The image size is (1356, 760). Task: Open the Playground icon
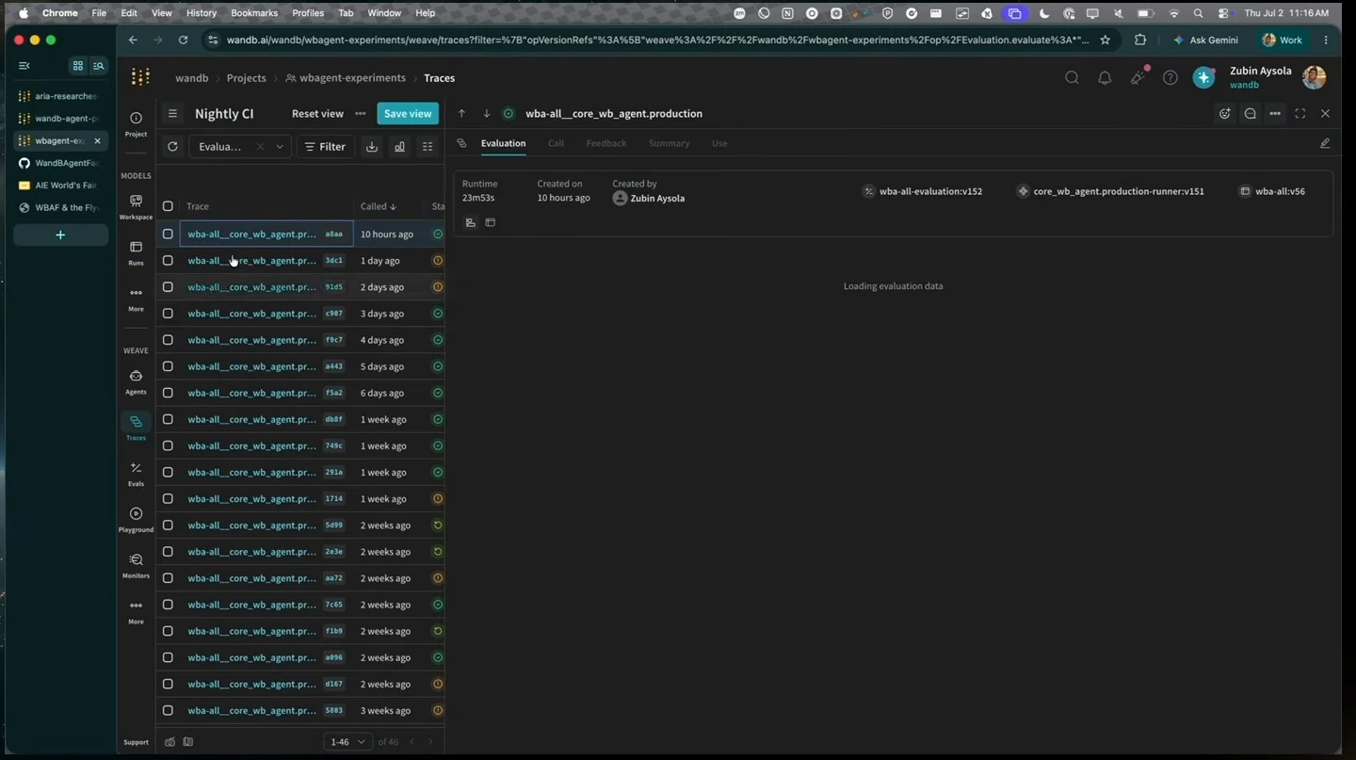tap(136, 520)
